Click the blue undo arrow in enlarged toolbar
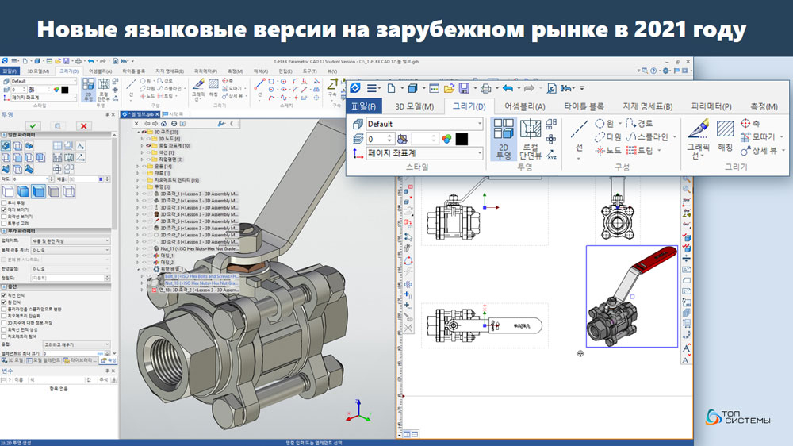The height and width of the screenshot is (446, 793). (508, 88)
